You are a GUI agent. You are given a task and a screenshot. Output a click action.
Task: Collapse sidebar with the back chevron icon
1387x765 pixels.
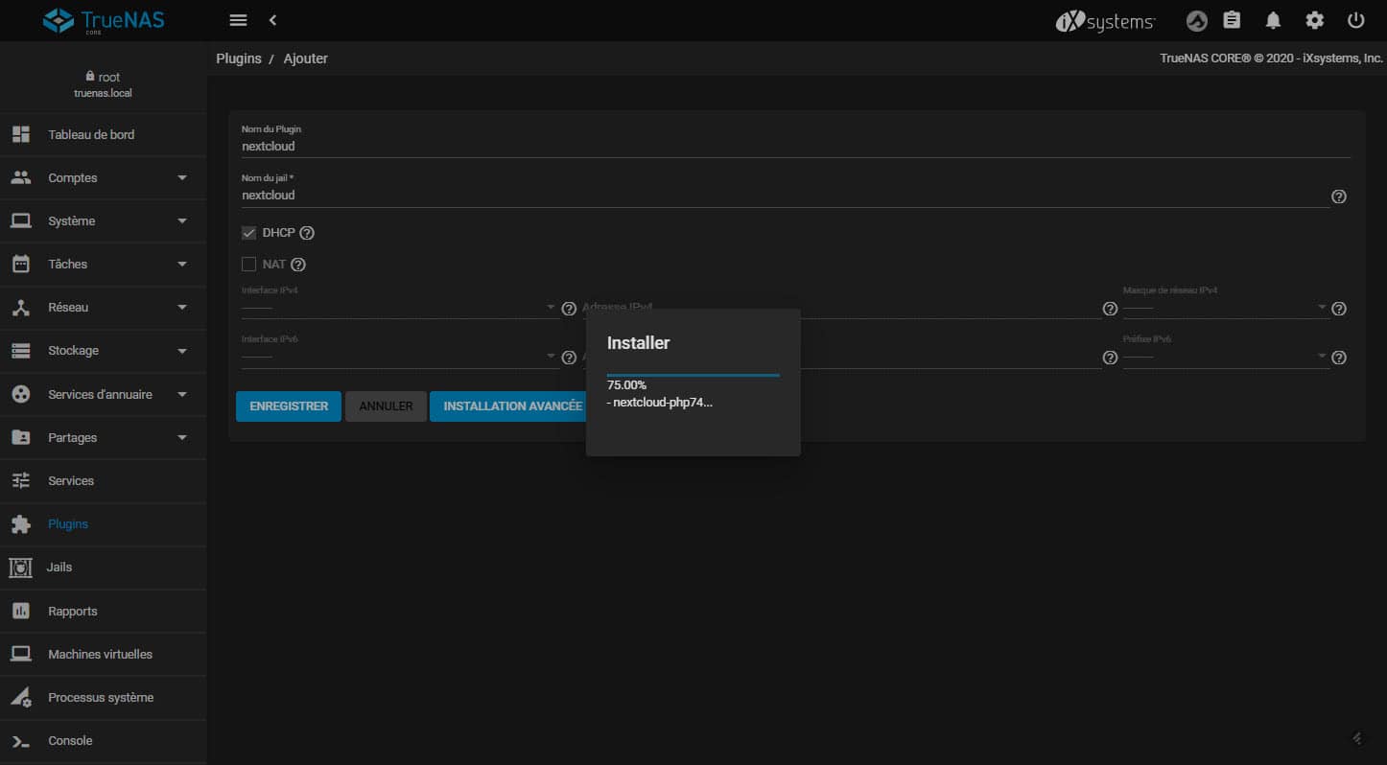[x=273, y=20]
